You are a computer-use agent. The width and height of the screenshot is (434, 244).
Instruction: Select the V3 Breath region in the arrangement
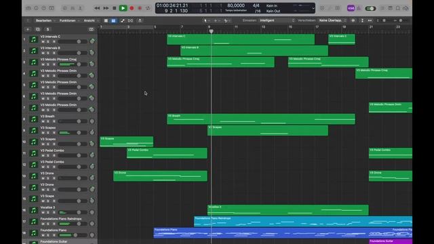[x=261, y=119]
